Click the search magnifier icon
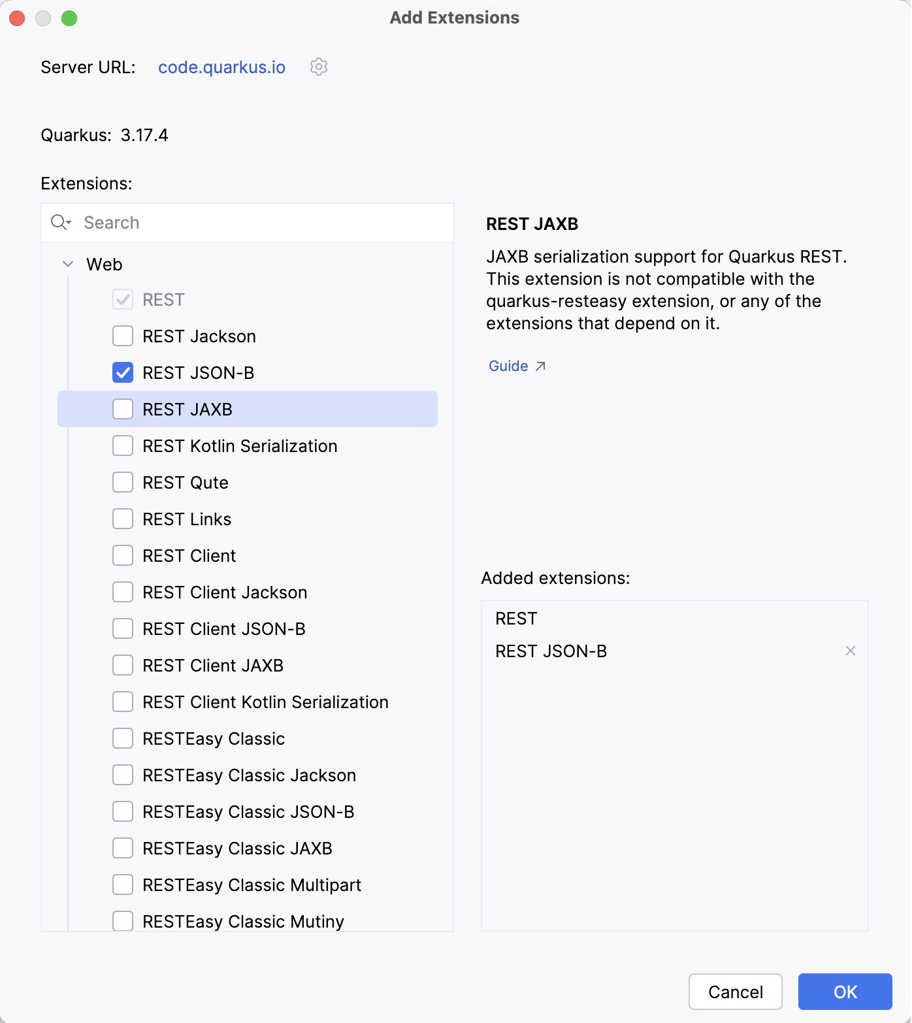 [57, 222]
